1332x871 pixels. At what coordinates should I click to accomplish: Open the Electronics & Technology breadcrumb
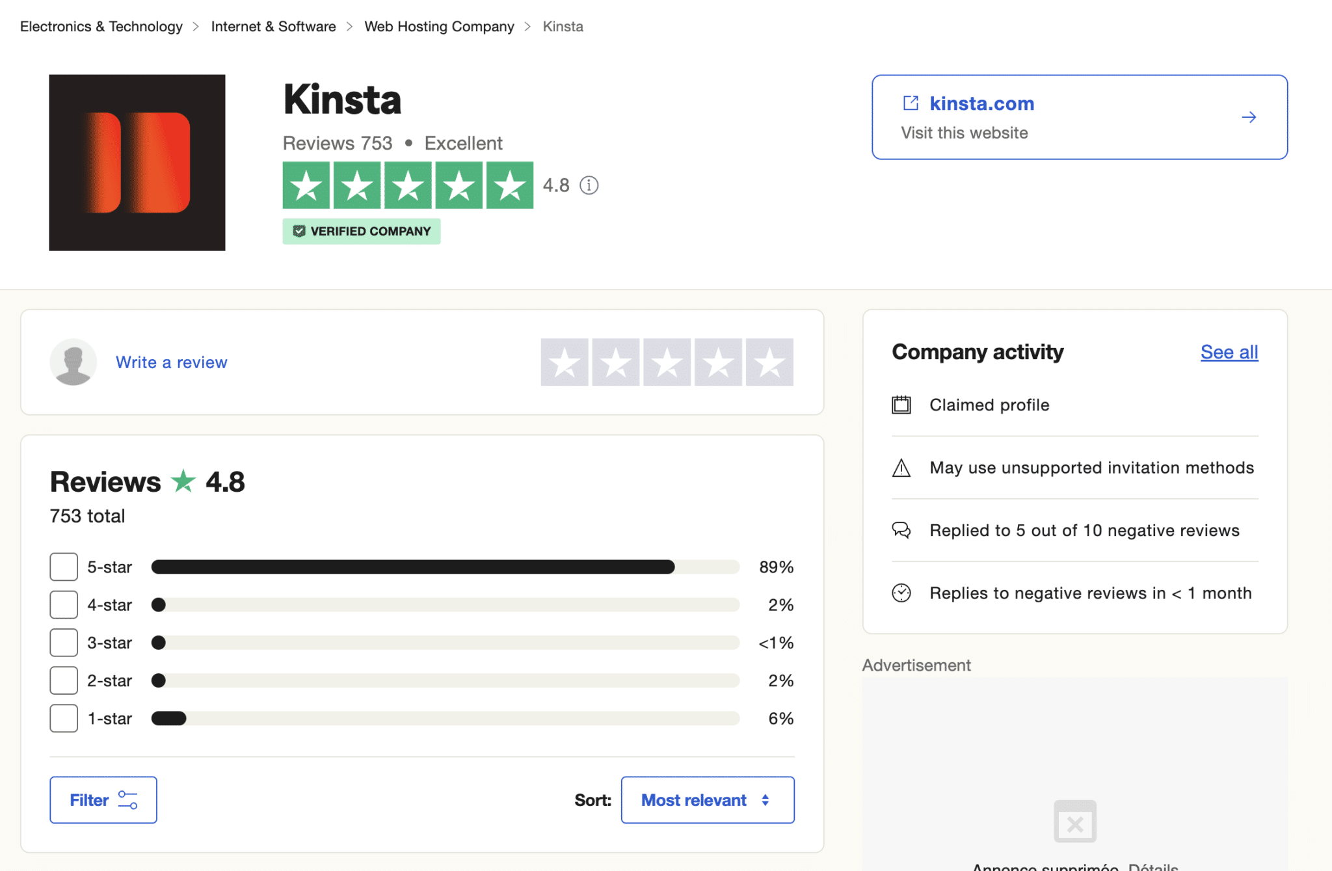tap(101, 27)
